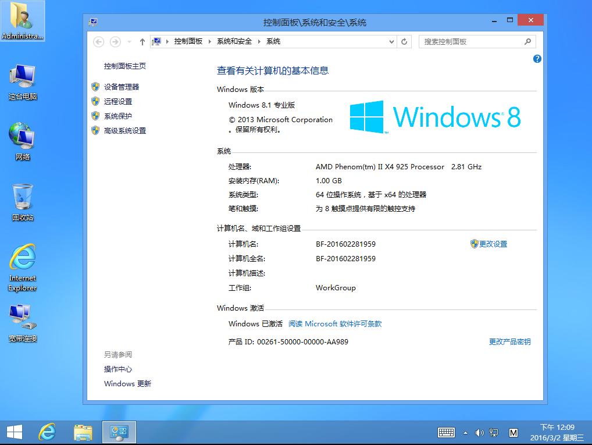Maximize the 系统 control panel window
The image size is (592, 445).
509,20
